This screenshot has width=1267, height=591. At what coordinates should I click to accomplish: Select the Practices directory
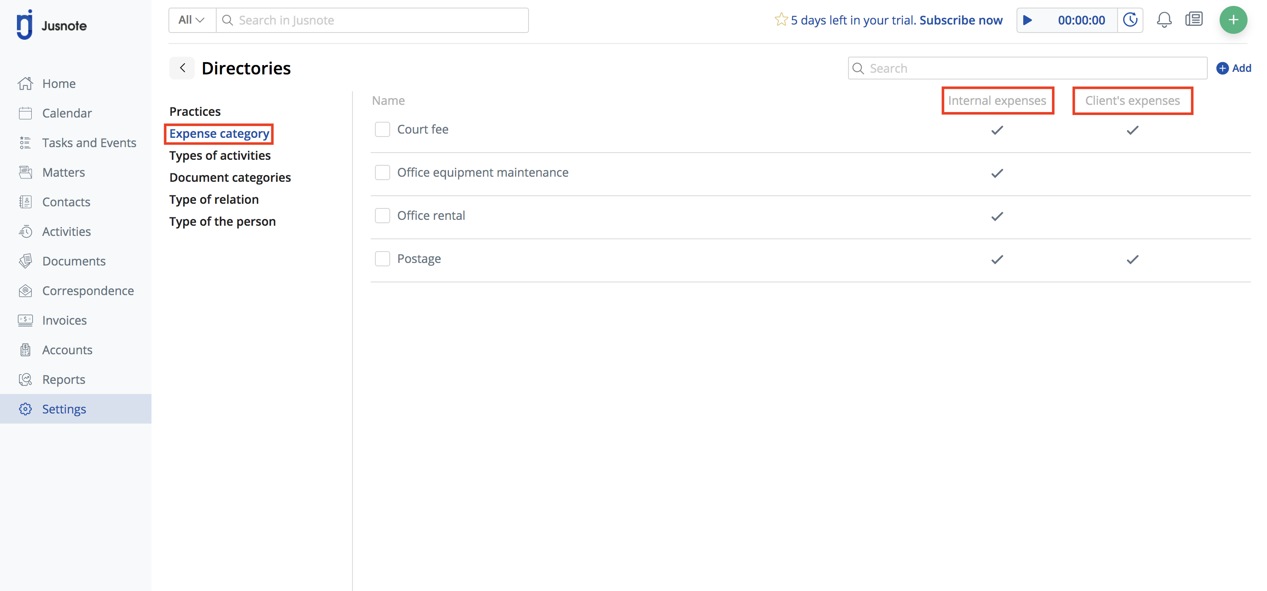[195, 112]
